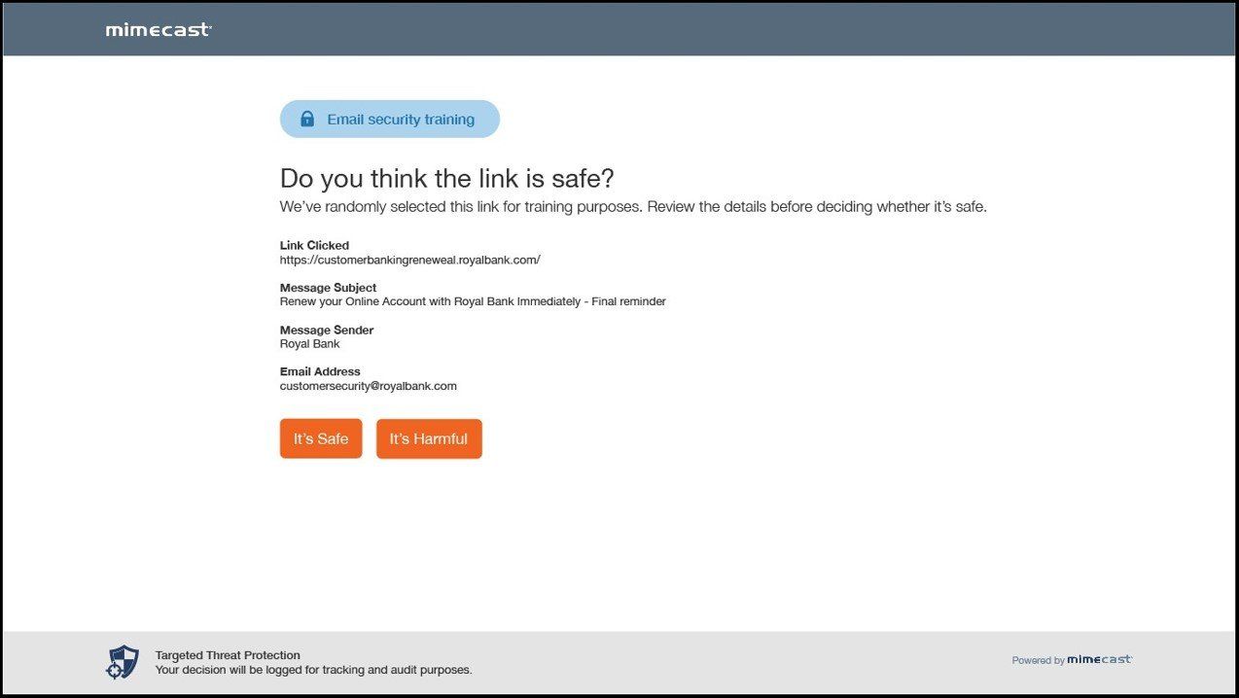Click the customerbankingreneweal.royalbank.com link URL
The height and width of the screenshot is (698, 1239).
[409, 260]
